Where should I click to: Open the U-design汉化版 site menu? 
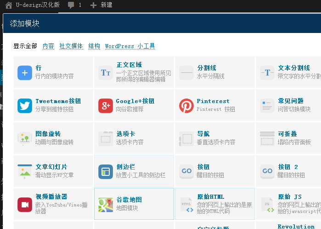[x=38, y=5]
